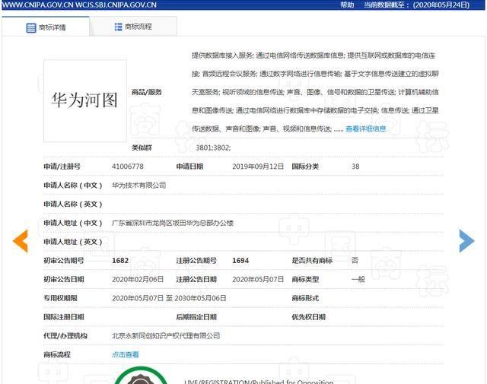Select the 是否共有商标 value 否
Image resolution: width=487 pixels, height=384 pixels.
(355, 261)
